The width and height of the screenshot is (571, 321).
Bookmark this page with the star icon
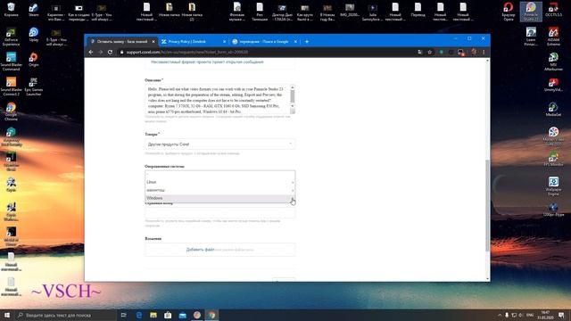430,52
